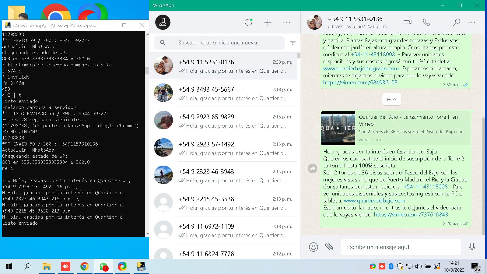Open contact info for +54 9 11 5331-0136 header
Image resolution: width=487 pixels, height=274 pixels.
pyautogui.click(x=355, y=19)
